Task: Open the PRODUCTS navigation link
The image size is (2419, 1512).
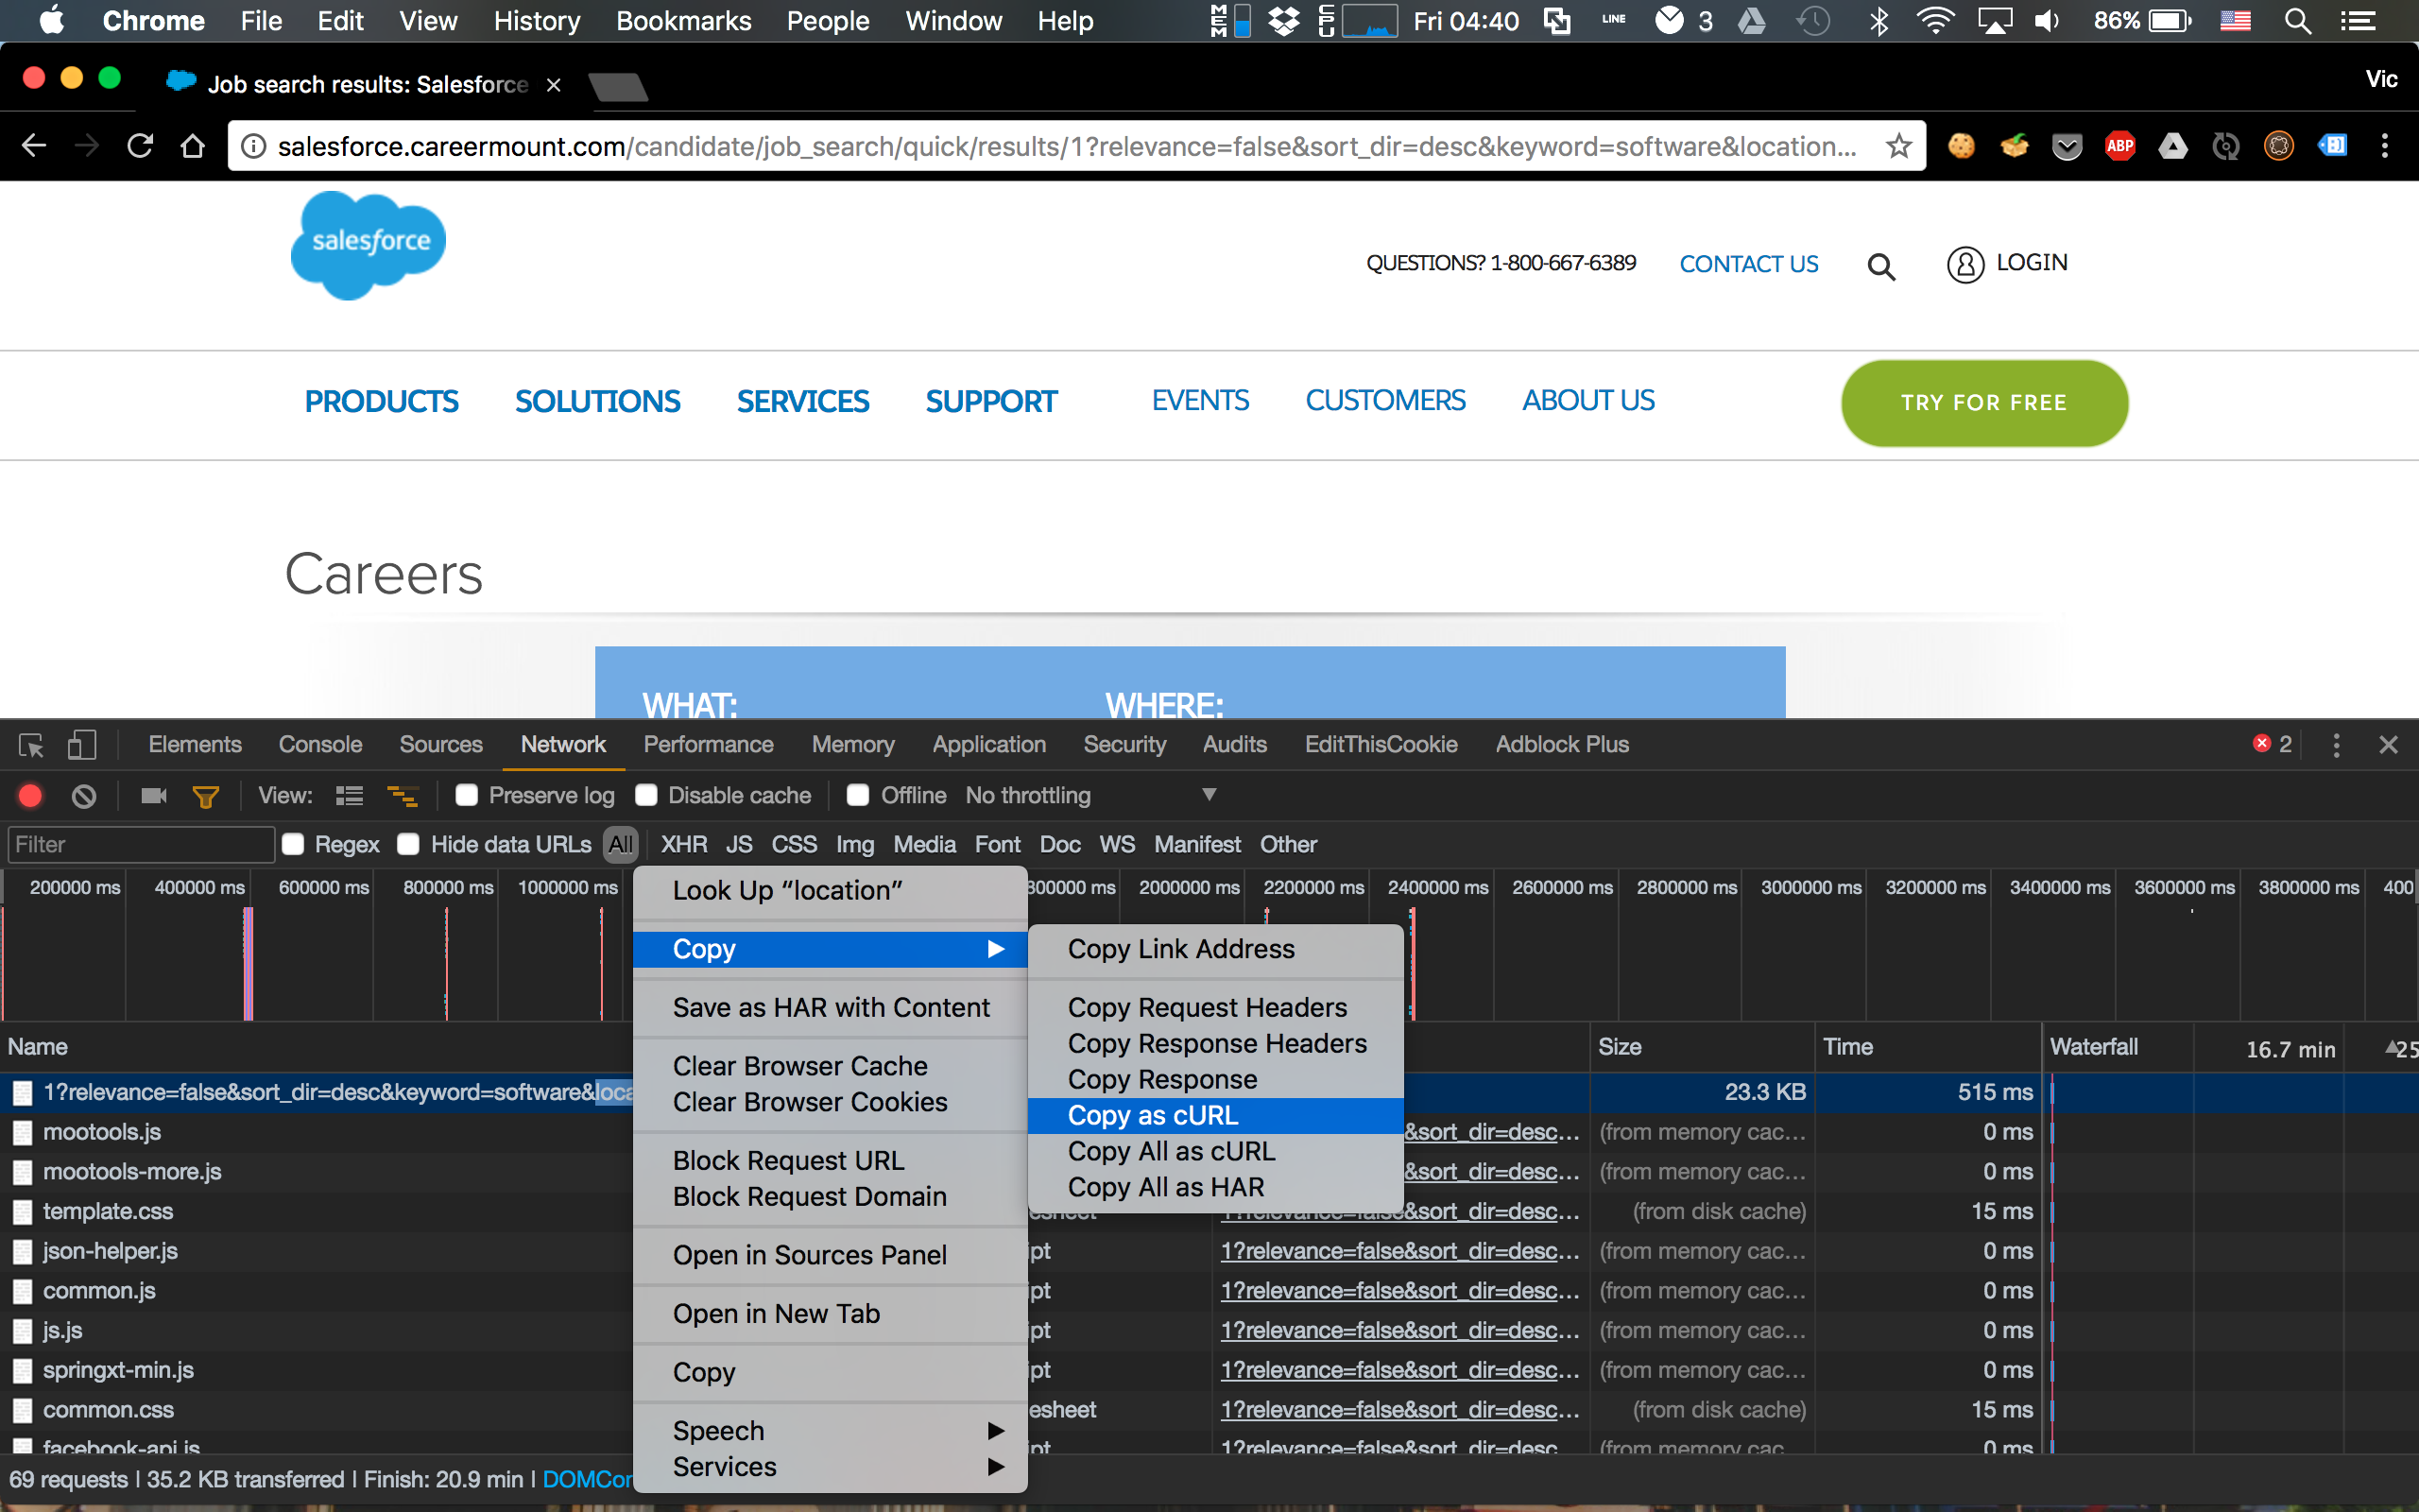Action: [381, 401]
